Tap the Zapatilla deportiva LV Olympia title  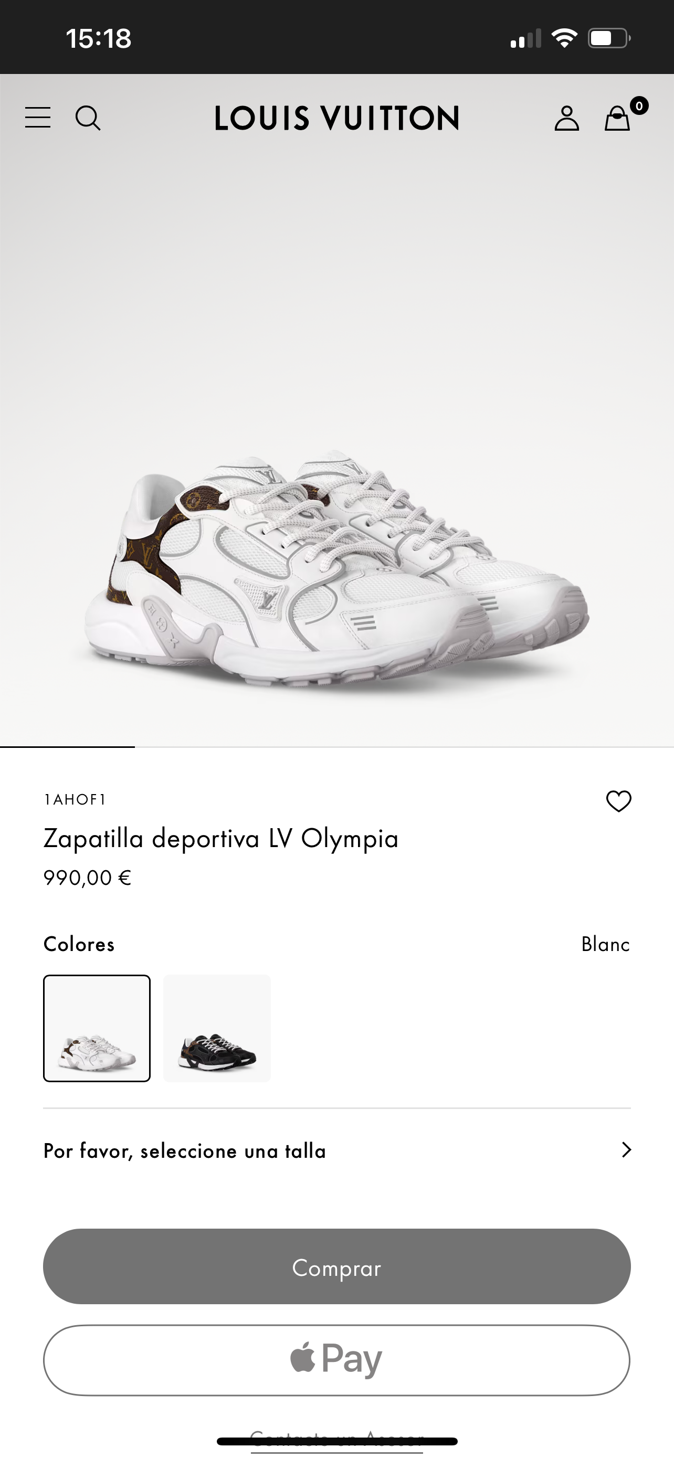click(x=220, y=838)
